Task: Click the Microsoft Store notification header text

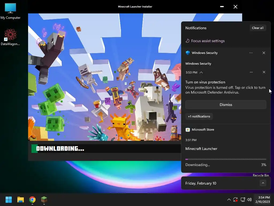Action: 203,130
